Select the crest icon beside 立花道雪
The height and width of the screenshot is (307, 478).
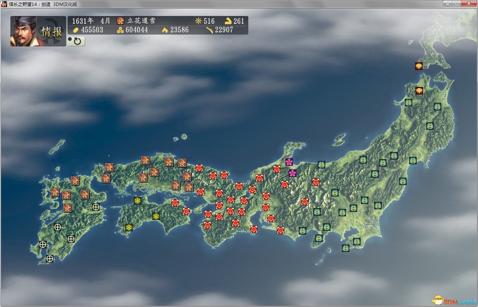(120, 21)
